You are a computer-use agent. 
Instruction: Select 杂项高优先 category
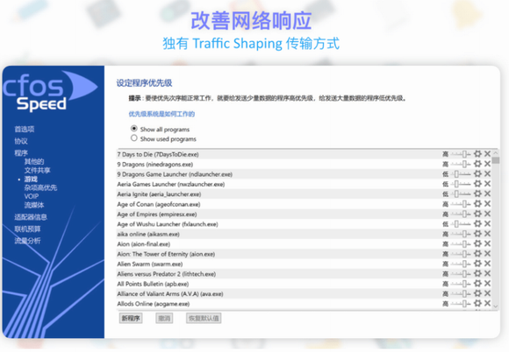40,187
